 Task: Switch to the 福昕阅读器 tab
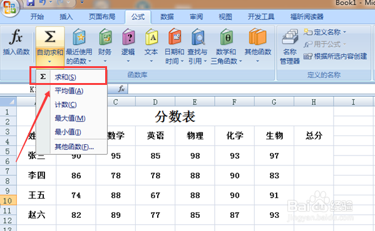point(307,17)
